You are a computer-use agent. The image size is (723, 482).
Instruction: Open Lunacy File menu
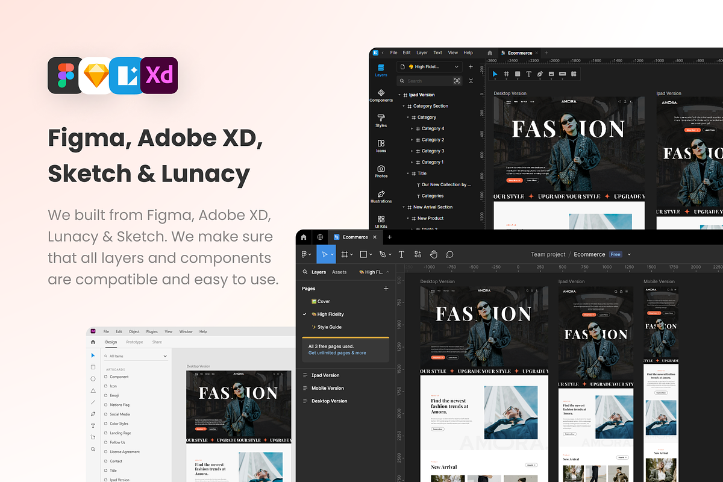click(394, 53)
